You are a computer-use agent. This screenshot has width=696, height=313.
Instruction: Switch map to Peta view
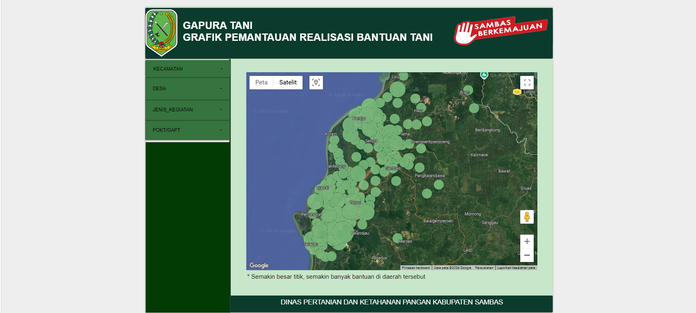coord(261,82)
